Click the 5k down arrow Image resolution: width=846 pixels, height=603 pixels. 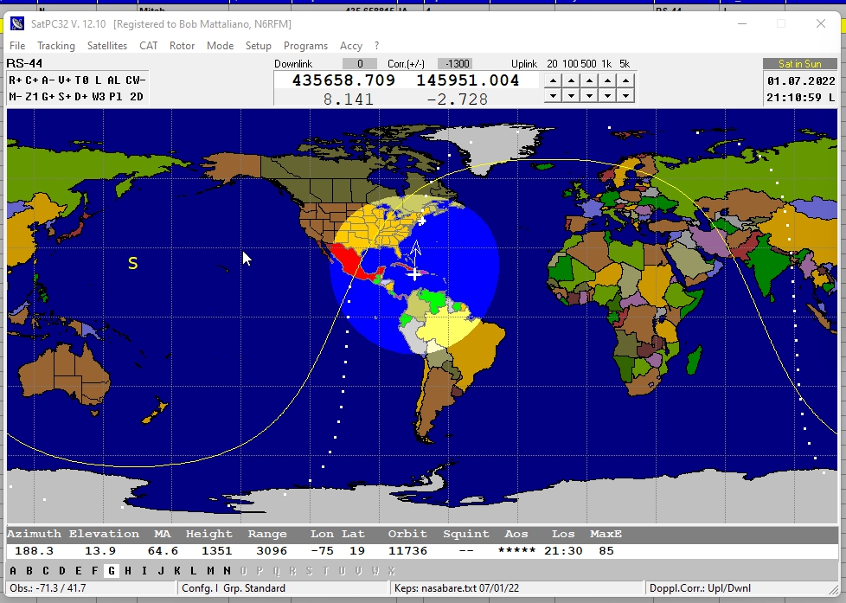pos(625,95)
